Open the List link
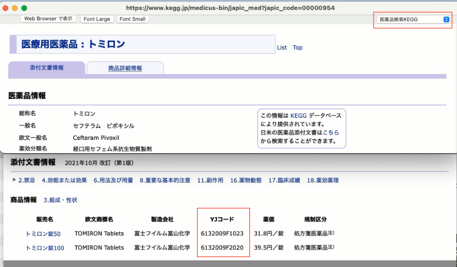Viewport: 457px width, 267px height. [281, 48]
